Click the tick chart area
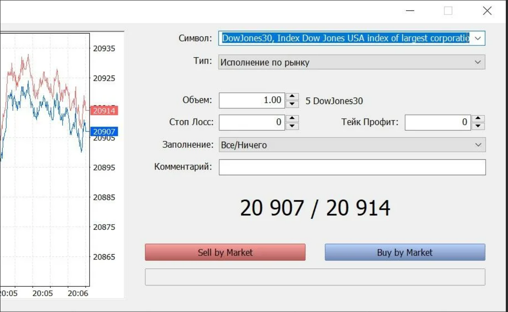The image size is (508, 312). click(x=45, y=160)
